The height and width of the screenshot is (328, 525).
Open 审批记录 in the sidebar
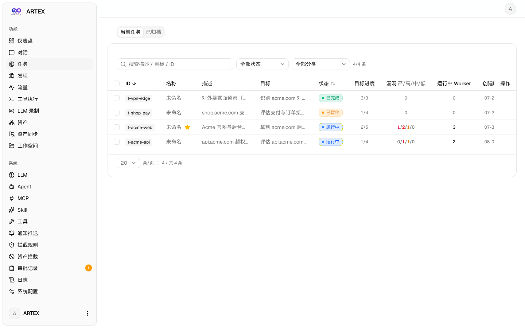point(50,268)
